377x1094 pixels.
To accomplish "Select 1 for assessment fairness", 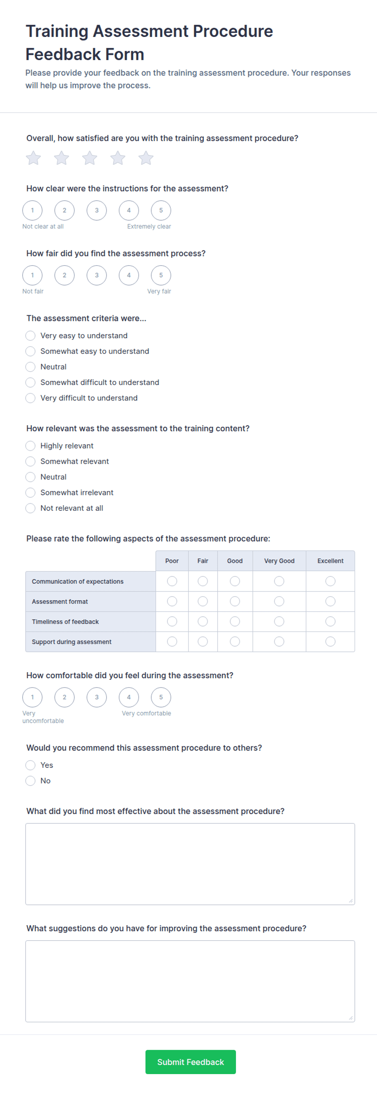I will click(x=32, y=275).
